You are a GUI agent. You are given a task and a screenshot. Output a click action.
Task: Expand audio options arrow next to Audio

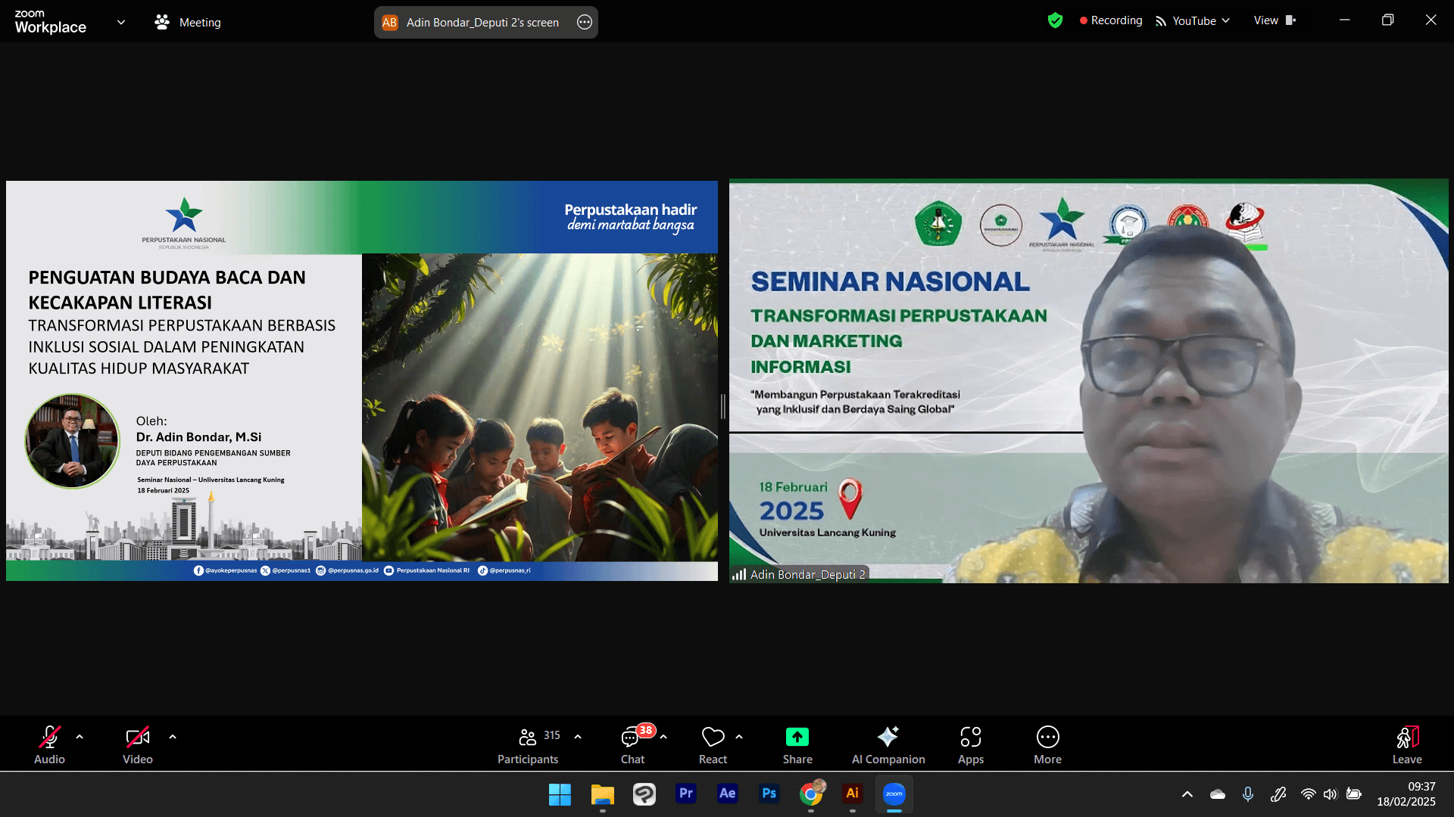point(80,736)
